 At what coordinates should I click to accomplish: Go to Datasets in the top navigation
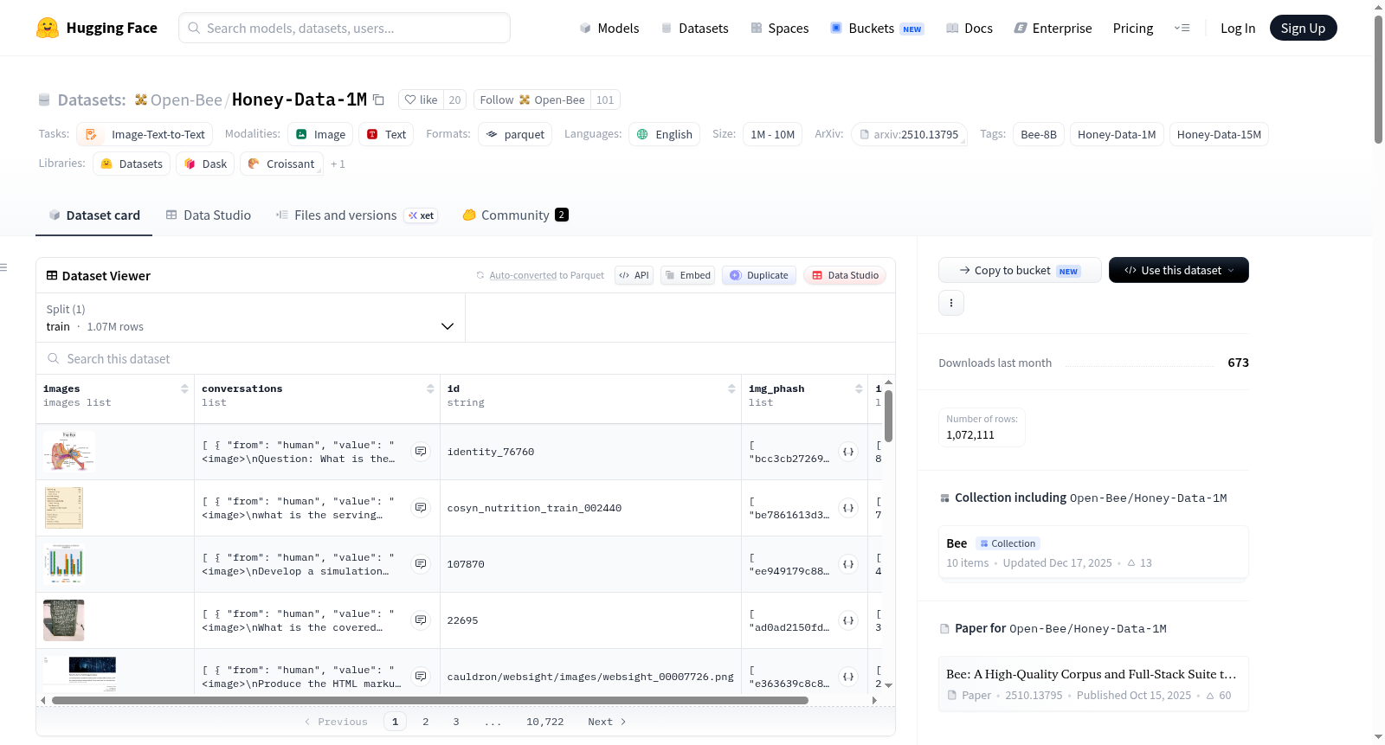(x=694, y=28)
